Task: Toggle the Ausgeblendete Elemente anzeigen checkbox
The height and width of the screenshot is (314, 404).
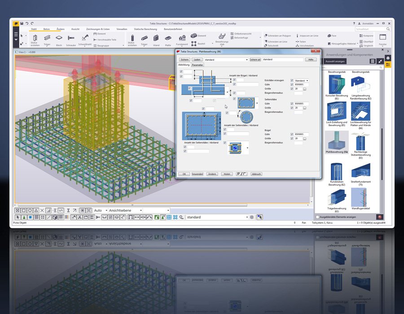Action: pyautogui.click(x=317, y=217)
